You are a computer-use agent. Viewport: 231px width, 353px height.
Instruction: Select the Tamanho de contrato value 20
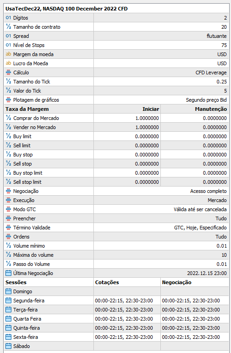224,27
